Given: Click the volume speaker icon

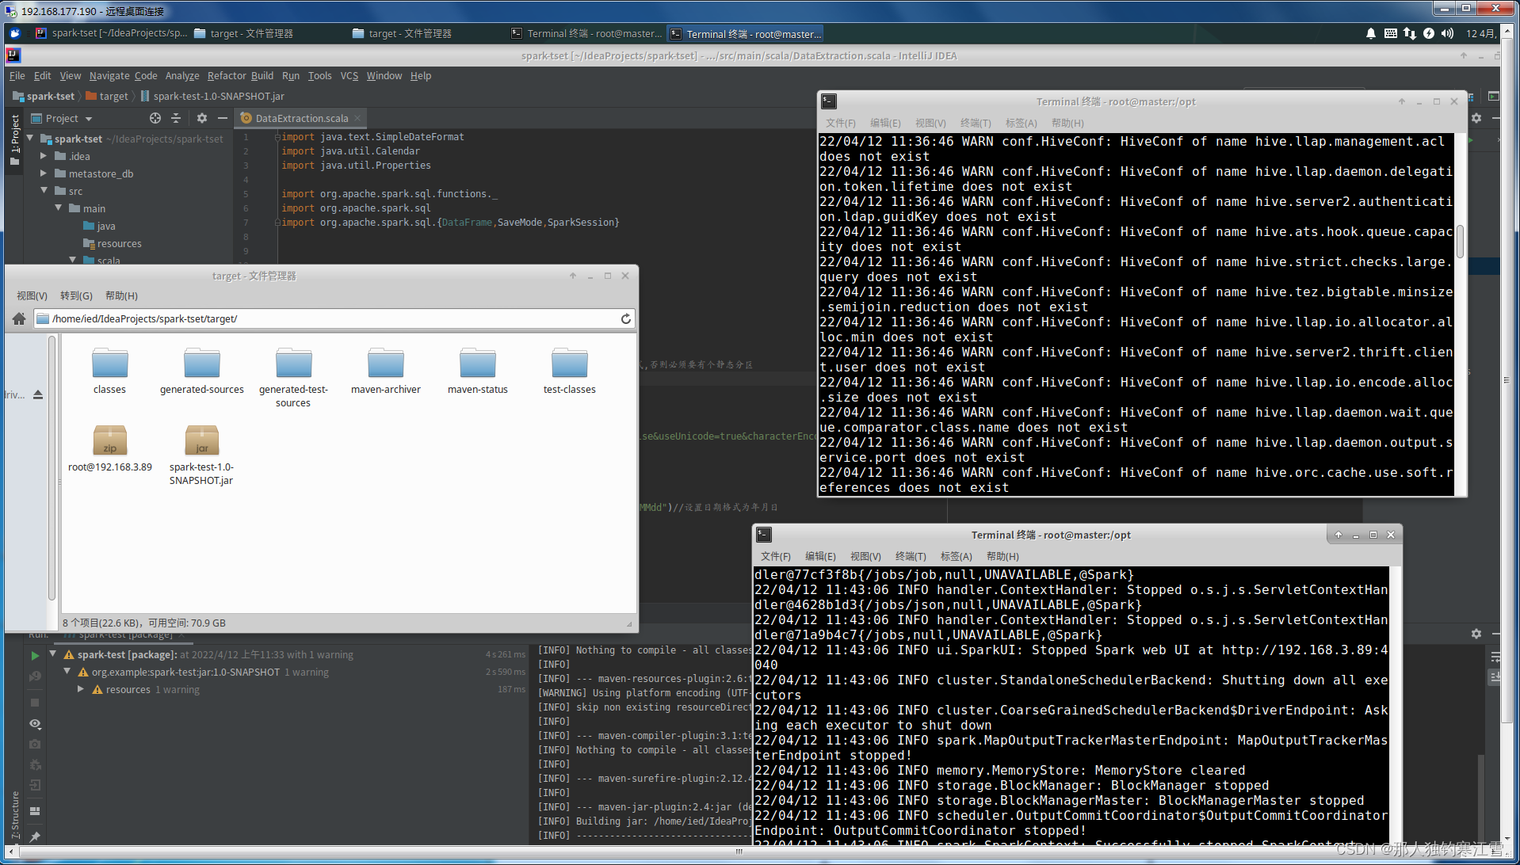Looking at the screenshot, I should point(1447,33).
